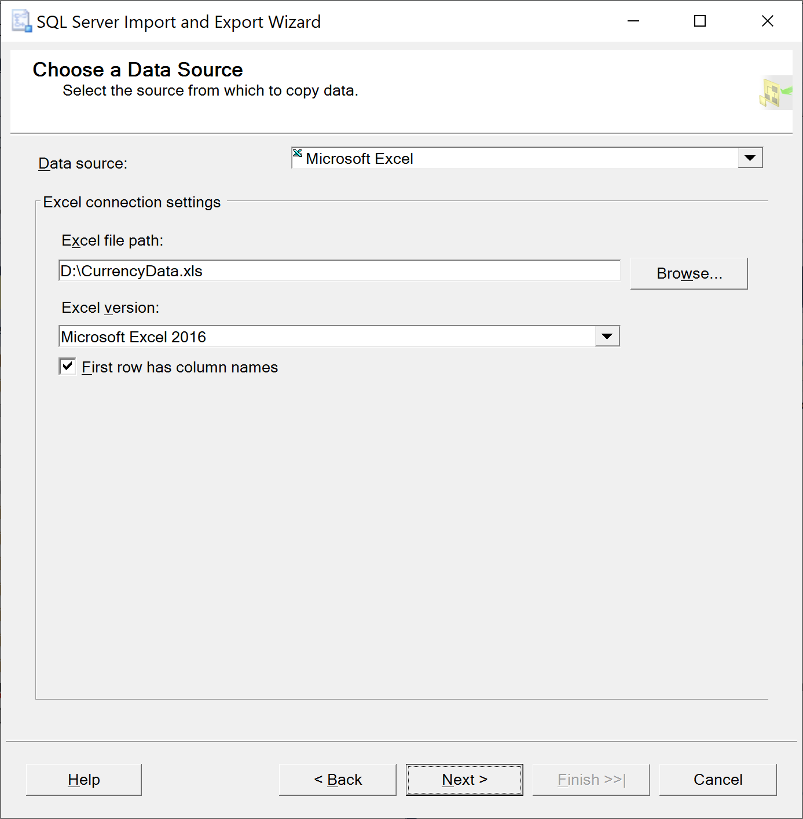Expand the Excel version dropdown arrow

click(x=607, y=336)
